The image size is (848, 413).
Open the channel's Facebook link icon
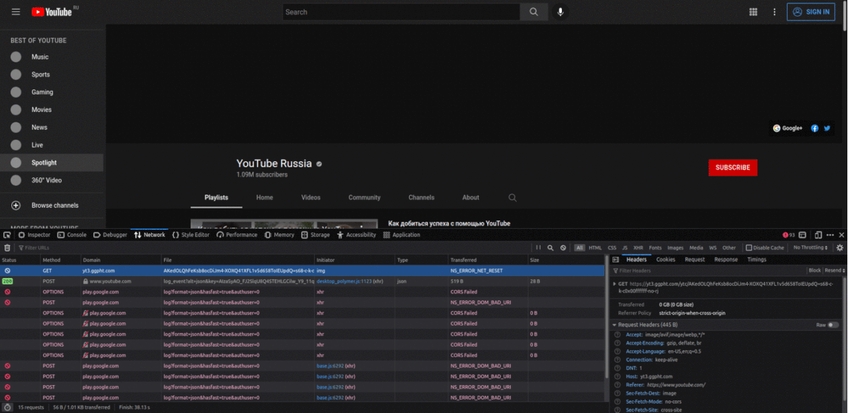point(815,128)
